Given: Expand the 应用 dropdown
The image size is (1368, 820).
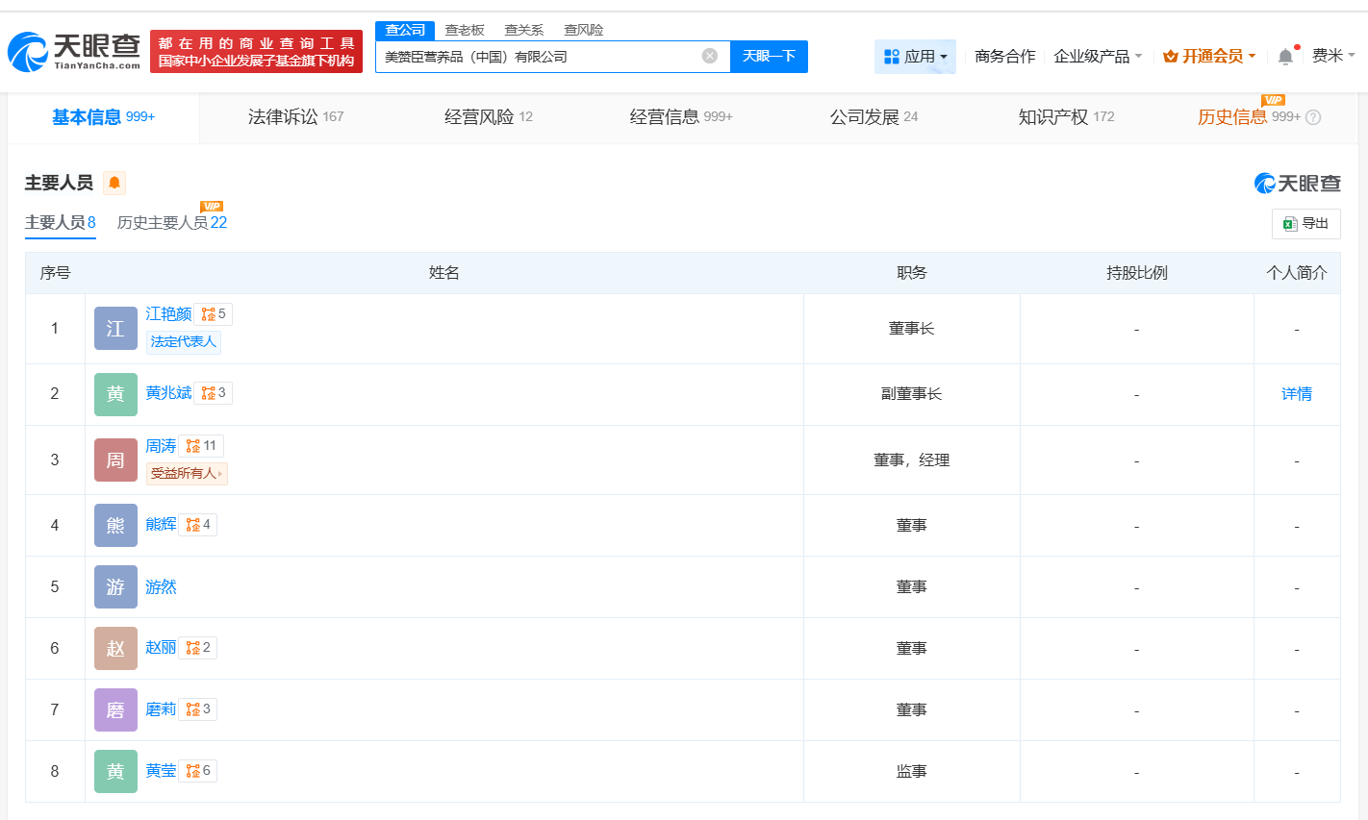Looking at the screenshot, I should [916, 57].
